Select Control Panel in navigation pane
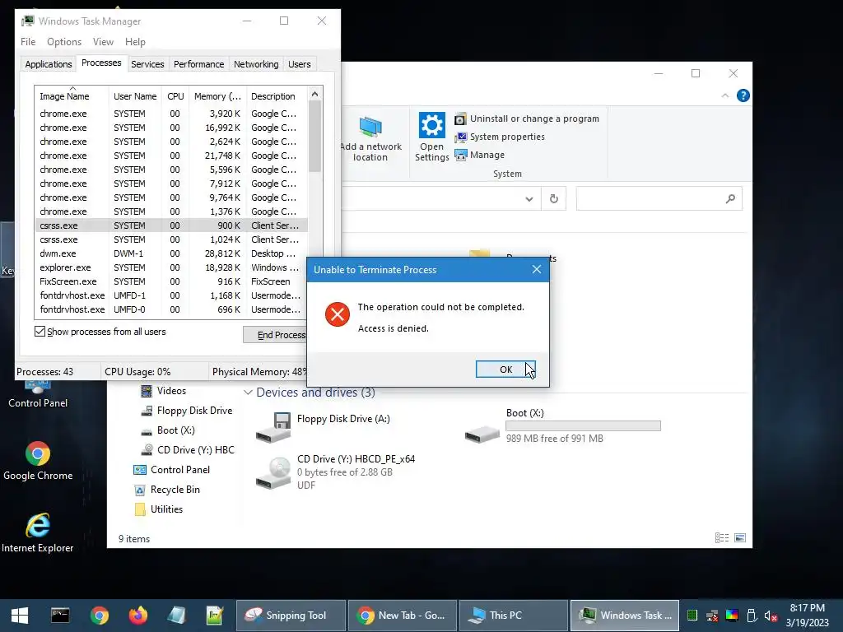 coord(172,470)
